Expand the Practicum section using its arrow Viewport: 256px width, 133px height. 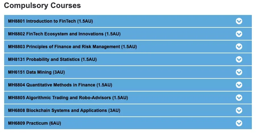click(239, 123)
